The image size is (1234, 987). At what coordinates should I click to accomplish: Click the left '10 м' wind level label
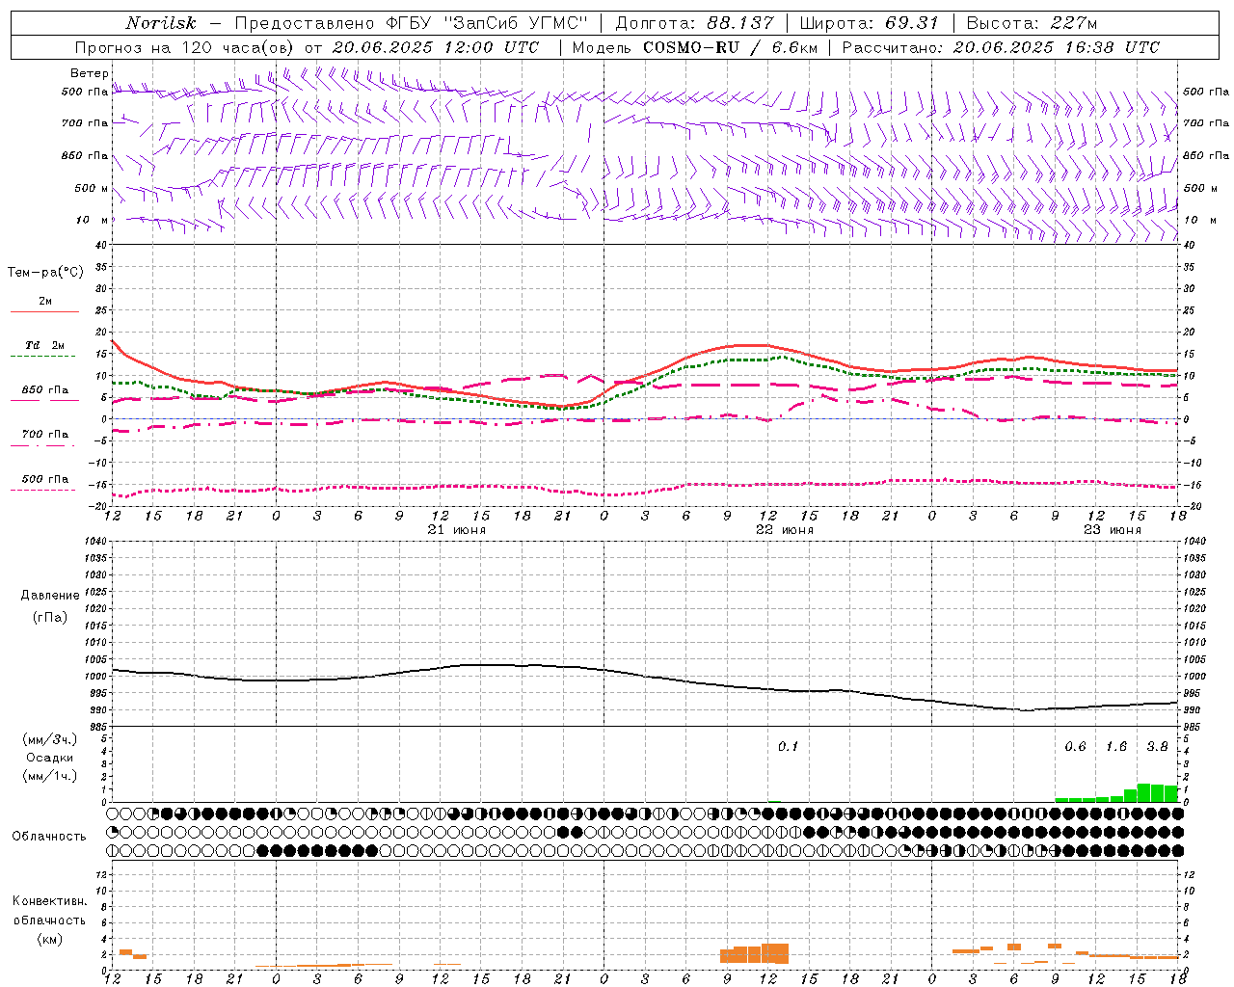[x=93, y=220]
